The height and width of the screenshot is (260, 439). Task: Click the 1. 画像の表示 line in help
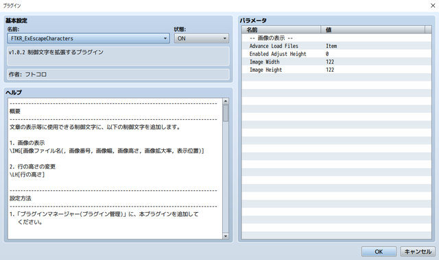pyautogui.click(x=27, y=143)
